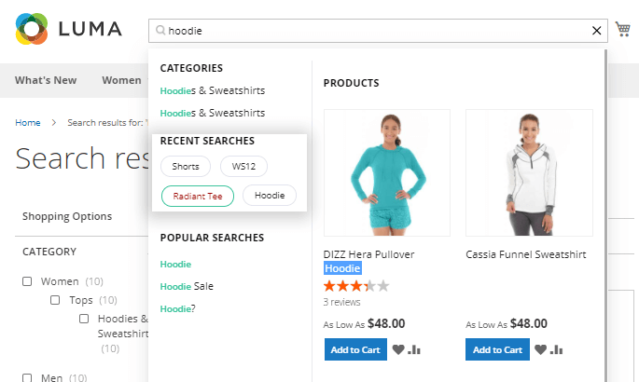Check the Men category checkbox
Screen dimensions: 639x382
click(28, 378)
